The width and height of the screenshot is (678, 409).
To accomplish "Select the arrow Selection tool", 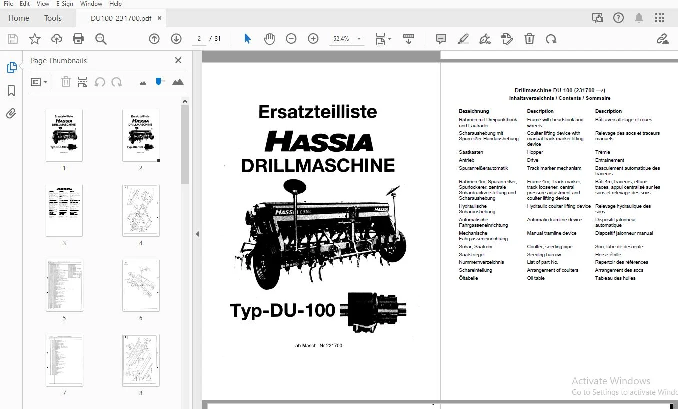I will pos(247,39).
